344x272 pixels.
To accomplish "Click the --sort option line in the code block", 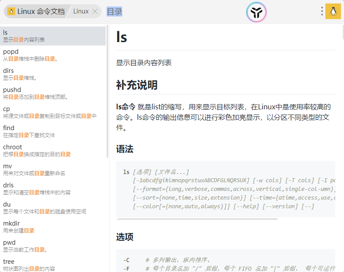I will pos(234,198).
